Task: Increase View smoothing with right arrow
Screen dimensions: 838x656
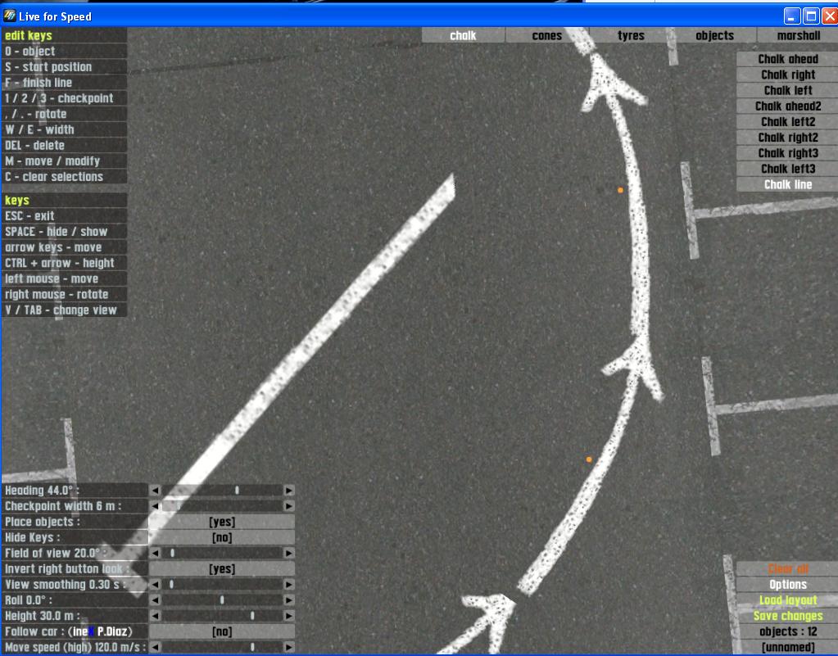Action: (289, 585)
